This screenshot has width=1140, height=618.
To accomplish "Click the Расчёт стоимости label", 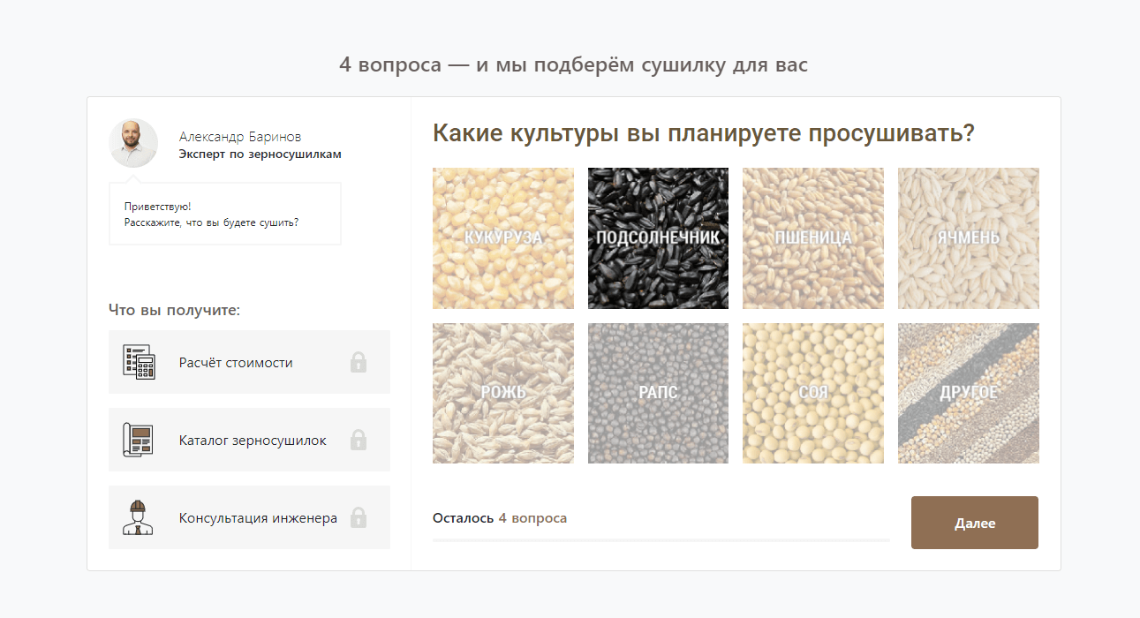I will click(236, 362).
